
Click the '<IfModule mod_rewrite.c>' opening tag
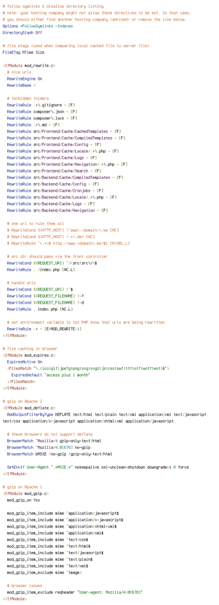(x=28, y=66)
